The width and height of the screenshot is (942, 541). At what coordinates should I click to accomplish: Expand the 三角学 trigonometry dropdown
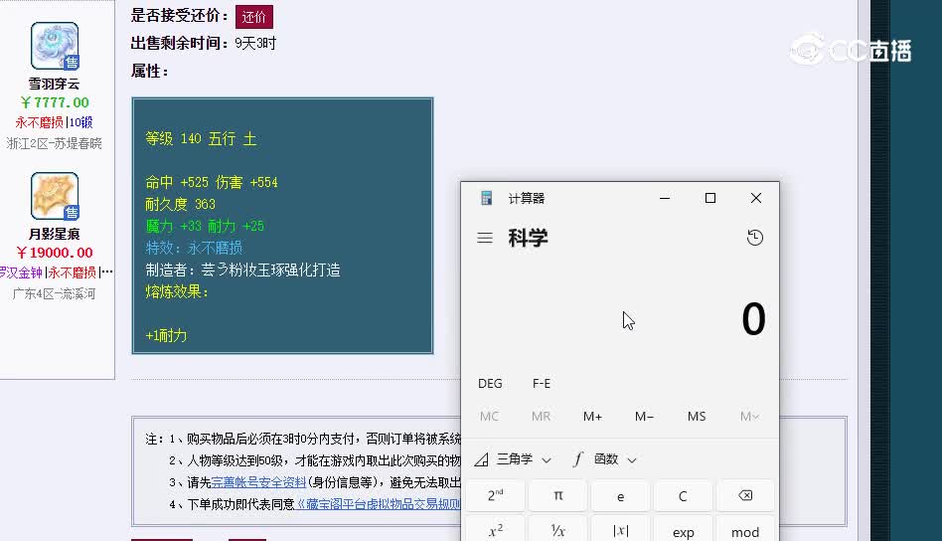(513, 459)
